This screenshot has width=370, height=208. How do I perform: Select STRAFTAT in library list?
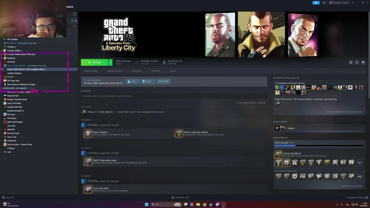[x=12, y=141]
